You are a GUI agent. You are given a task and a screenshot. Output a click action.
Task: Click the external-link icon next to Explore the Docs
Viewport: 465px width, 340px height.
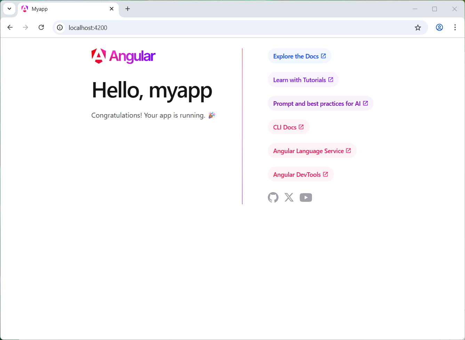click(x=323, y=56)
